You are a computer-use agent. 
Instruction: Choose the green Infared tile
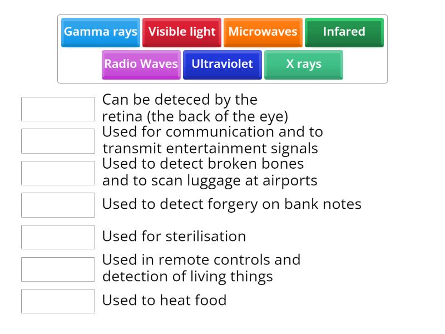coord(344,32)
